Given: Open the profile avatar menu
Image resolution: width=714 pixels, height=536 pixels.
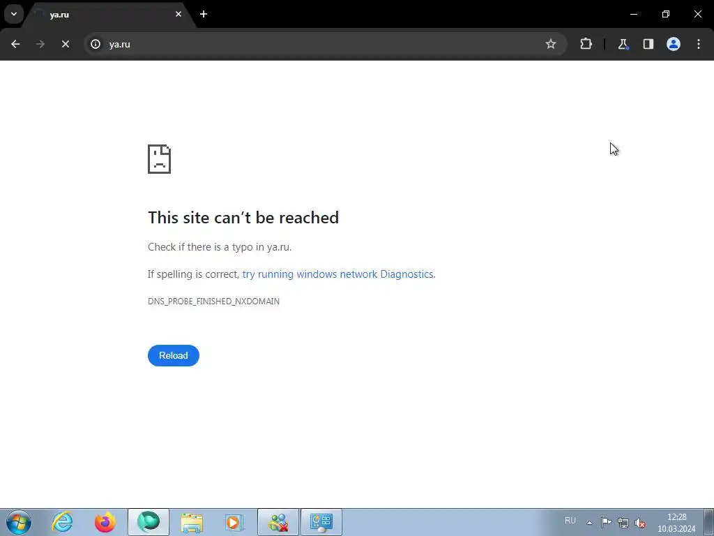Looking at the screenshot, I should point(674,44).
